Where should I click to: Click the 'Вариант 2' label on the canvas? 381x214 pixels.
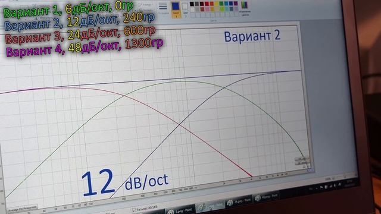tap(252, 36)
